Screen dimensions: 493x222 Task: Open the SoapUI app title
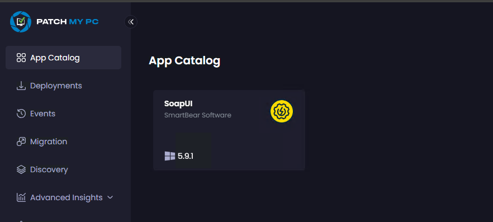point(178,104)
